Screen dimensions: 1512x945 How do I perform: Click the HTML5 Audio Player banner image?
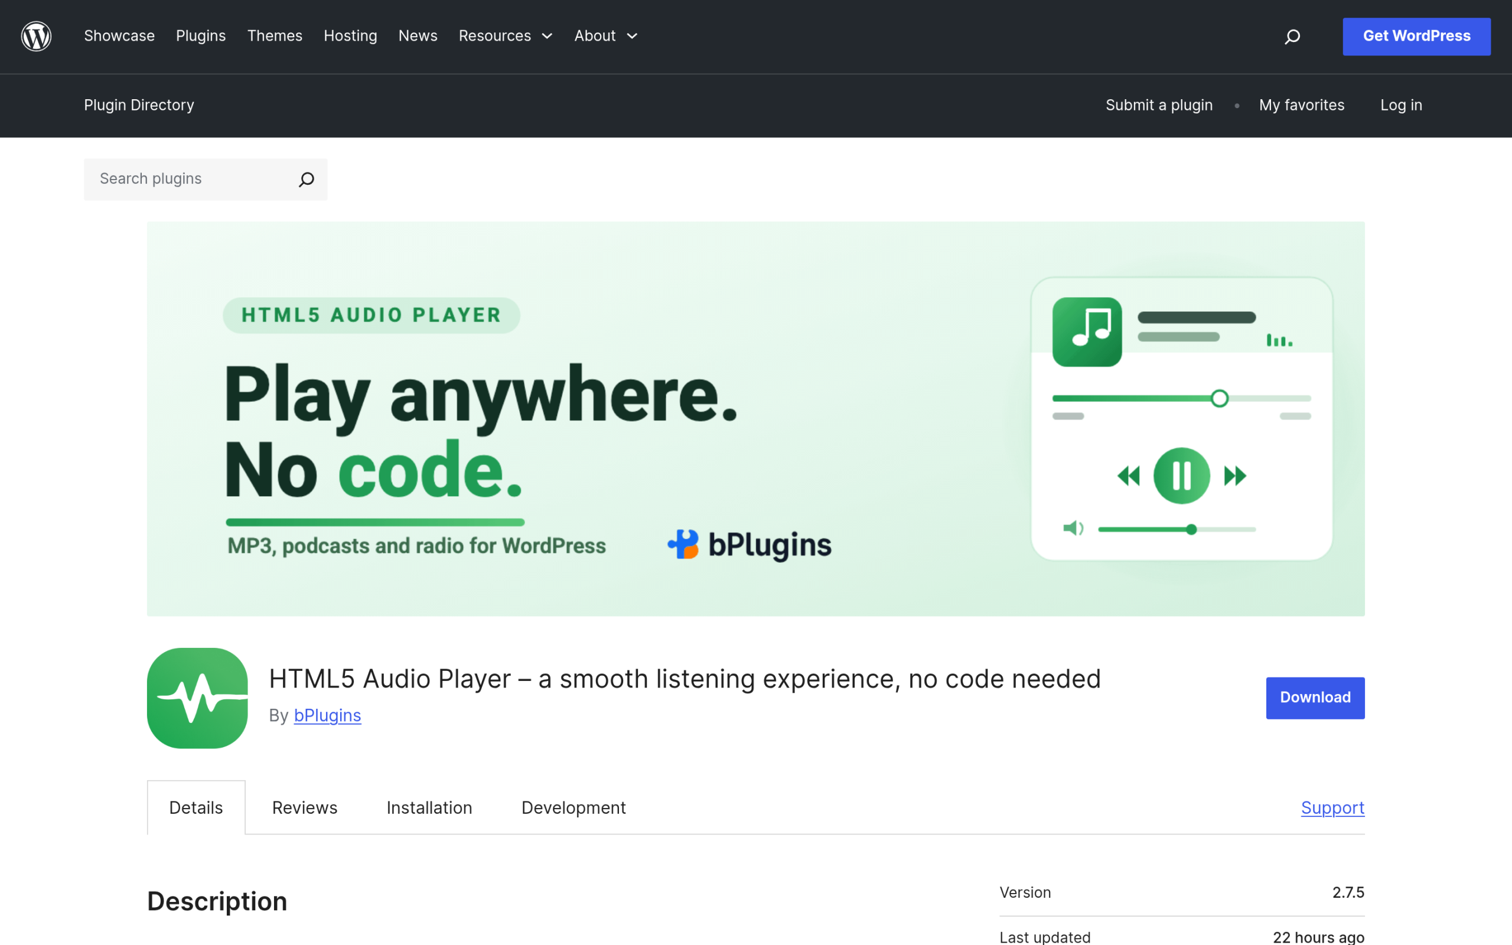tap(756, 419)
